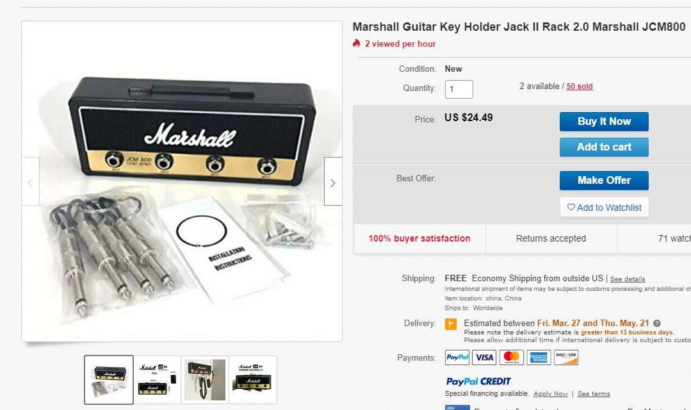Open the 50 sold link
Image resolution: width=691 pixels, height=410 pixels.
(580, 86)
